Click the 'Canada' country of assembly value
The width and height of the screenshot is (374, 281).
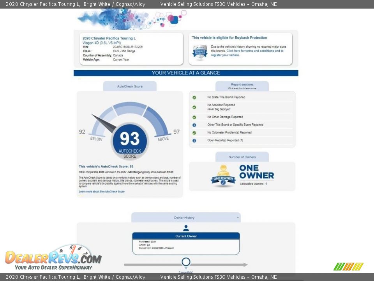point(118,55)
